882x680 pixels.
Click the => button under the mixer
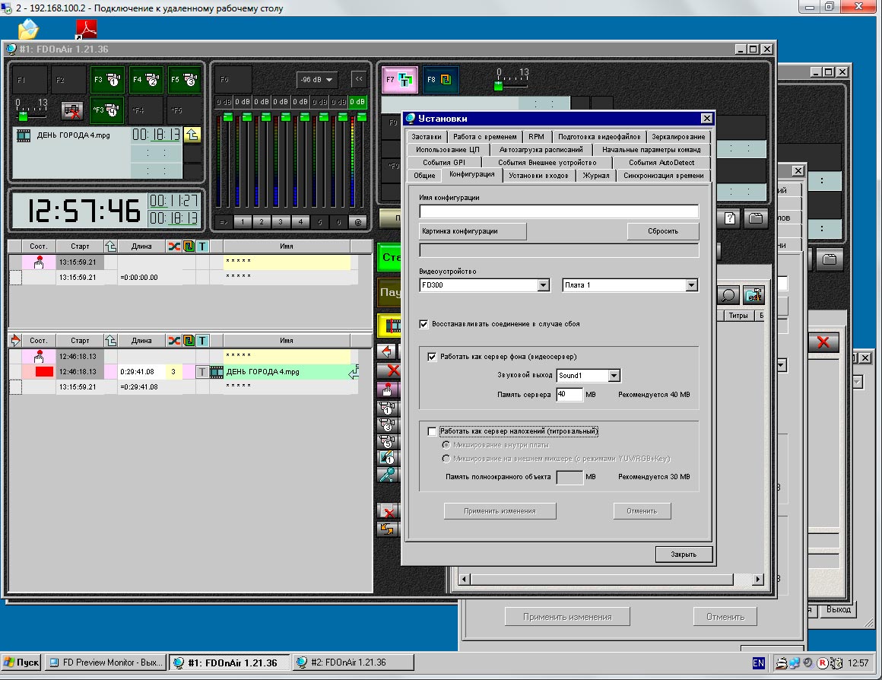[224, 222]
